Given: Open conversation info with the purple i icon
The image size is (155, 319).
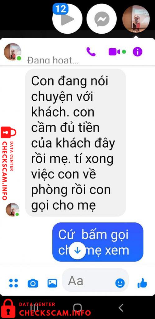Looking at the screenshot, I should click(x=138, y=52).
